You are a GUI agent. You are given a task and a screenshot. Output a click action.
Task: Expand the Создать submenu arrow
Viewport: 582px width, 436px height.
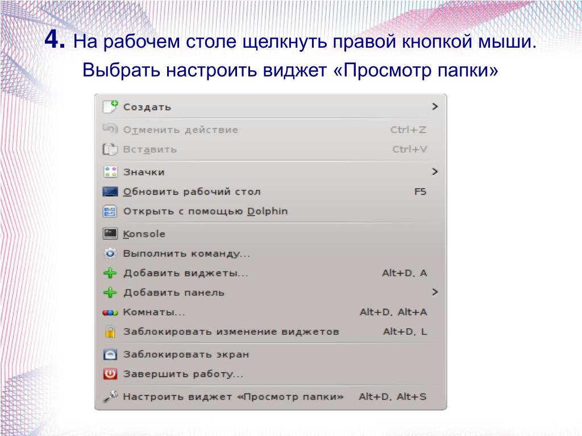(435, 107)
